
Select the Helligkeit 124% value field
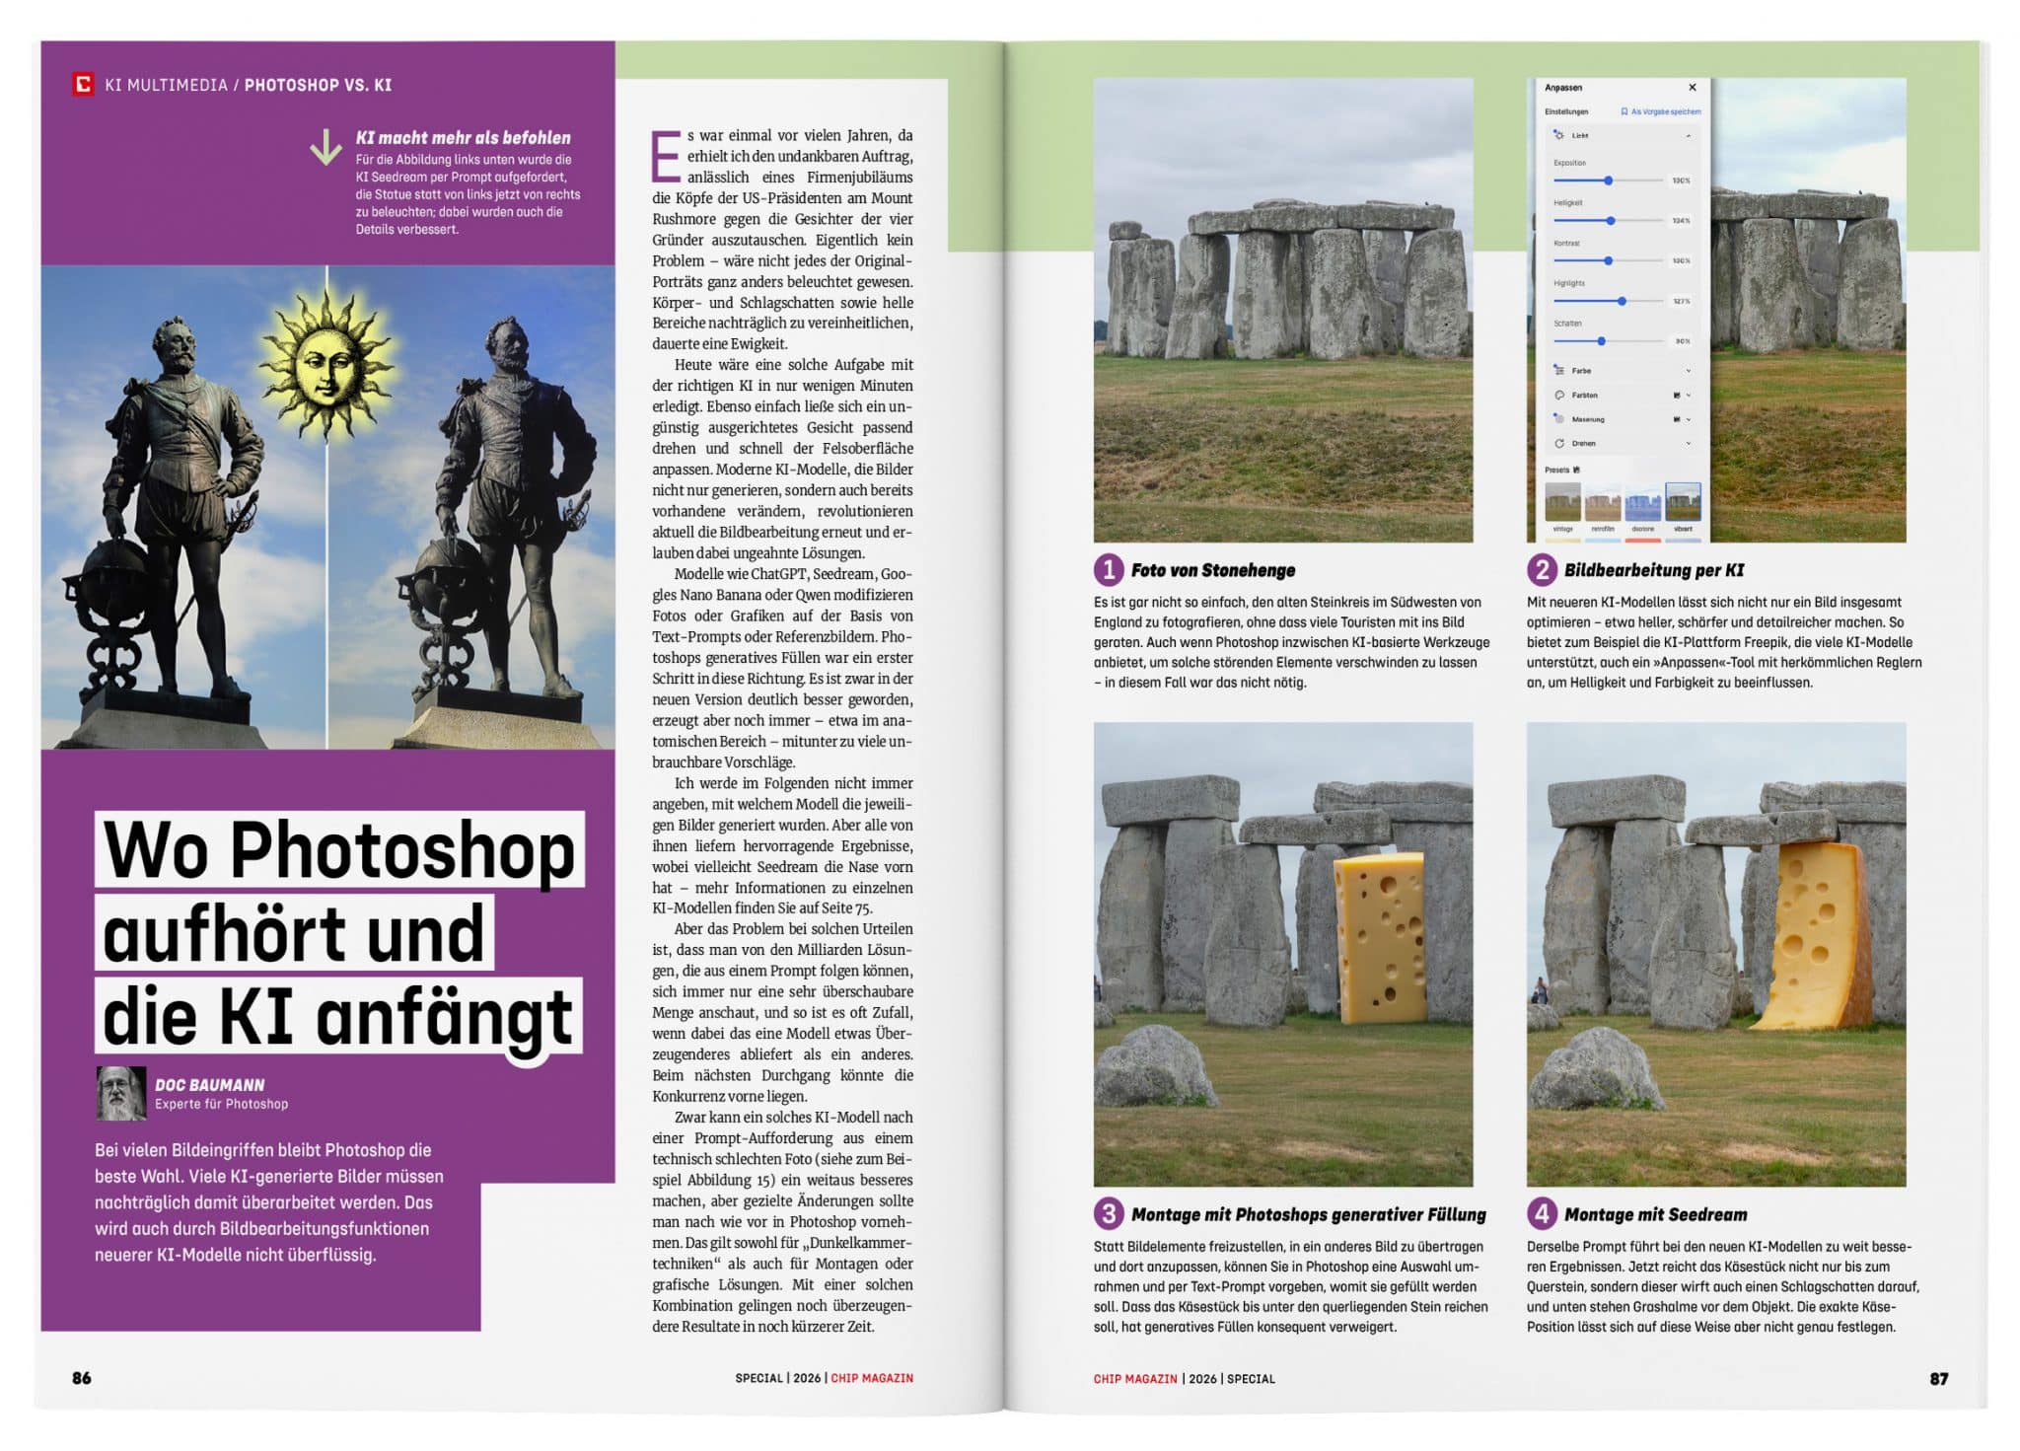click(1681, 221)
